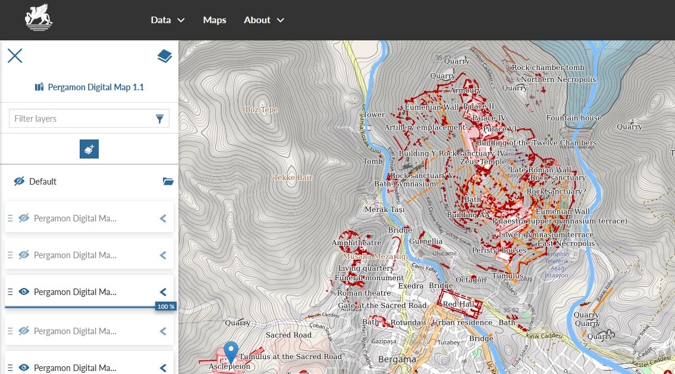The height and width of the screenshot is (374, 675).
Task: Open the Maps menu item
Action: [214, 20]
